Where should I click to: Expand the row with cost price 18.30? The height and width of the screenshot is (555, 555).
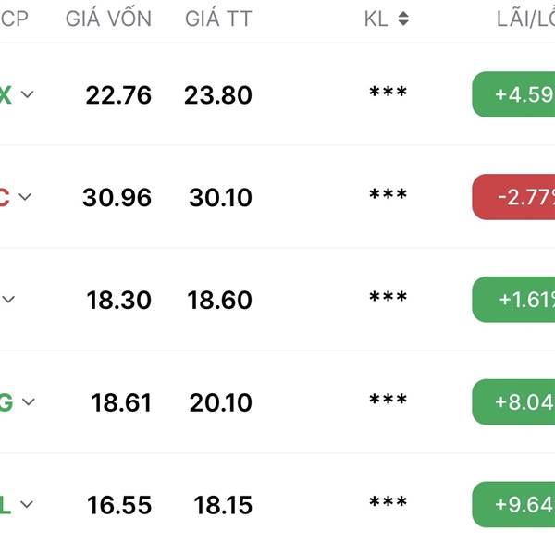[8, 300]
